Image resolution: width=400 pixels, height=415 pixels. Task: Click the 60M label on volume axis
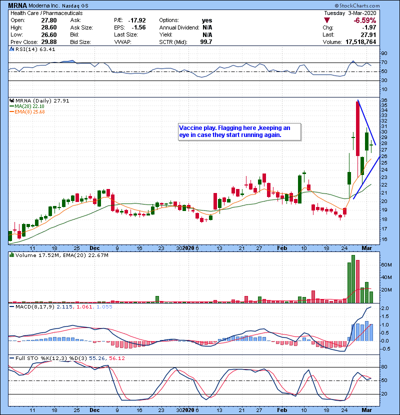click(386, 264)
